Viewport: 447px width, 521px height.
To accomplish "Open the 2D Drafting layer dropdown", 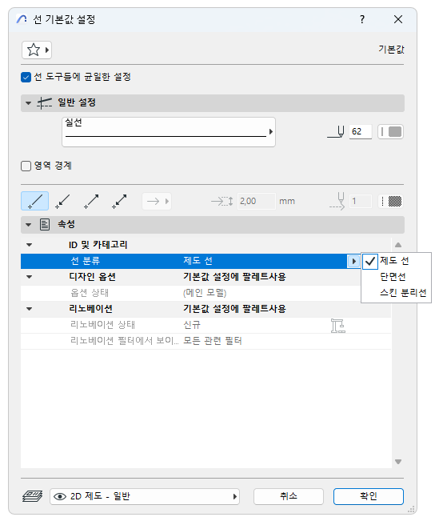I will coord(145,496).
